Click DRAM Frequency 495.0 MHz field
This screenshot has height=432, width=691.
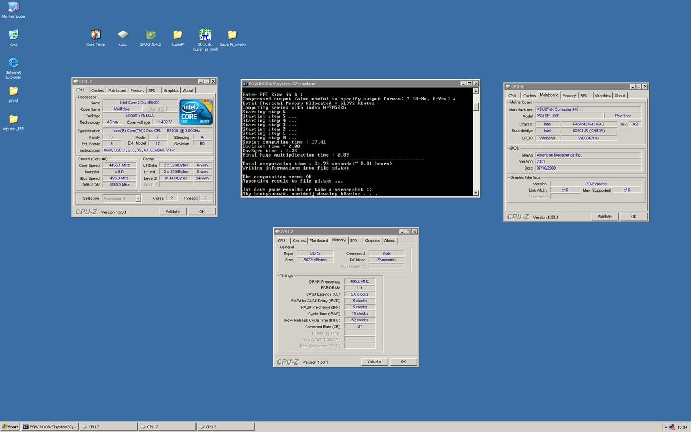pos(360,282)
